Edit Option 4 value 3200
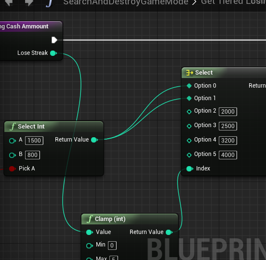This screenshot has height=260, width=266. pyautogui.click(x=228, y=140)
